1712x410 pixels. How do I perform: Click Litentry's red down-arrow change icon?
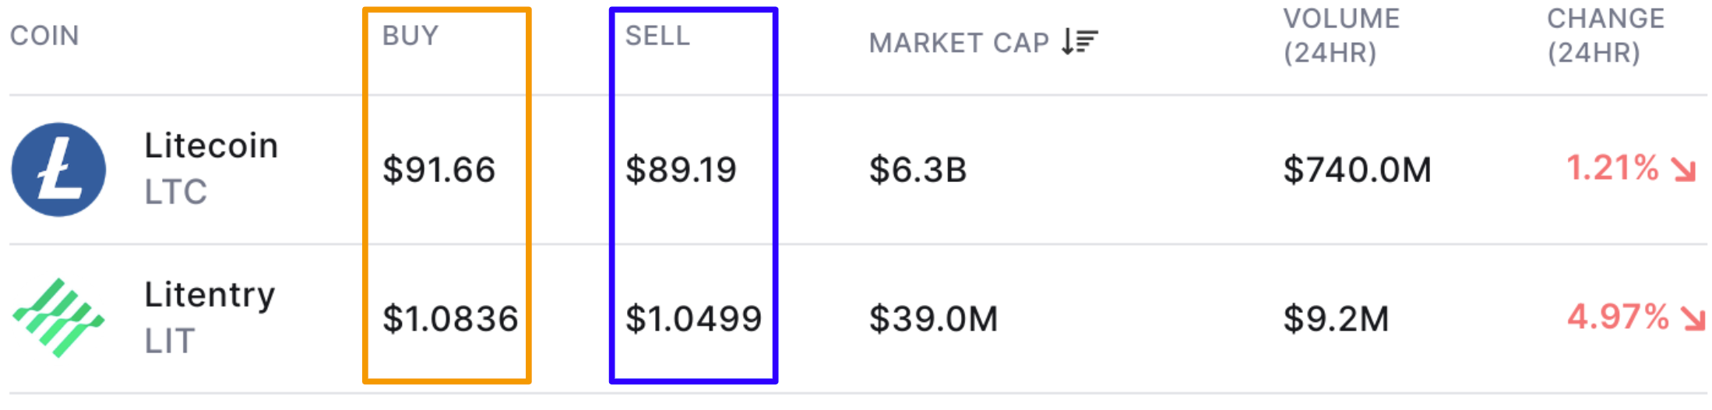1693,318
